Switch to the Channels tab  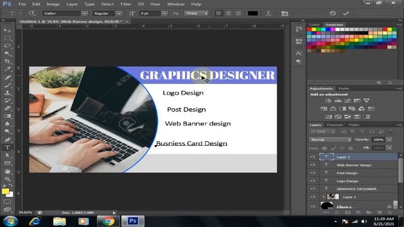tap(335, 125)
